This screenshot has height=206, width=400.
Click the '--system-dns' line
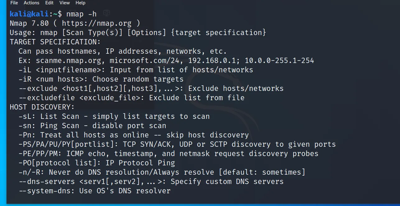pyautogui.click(x=94, y=191)
